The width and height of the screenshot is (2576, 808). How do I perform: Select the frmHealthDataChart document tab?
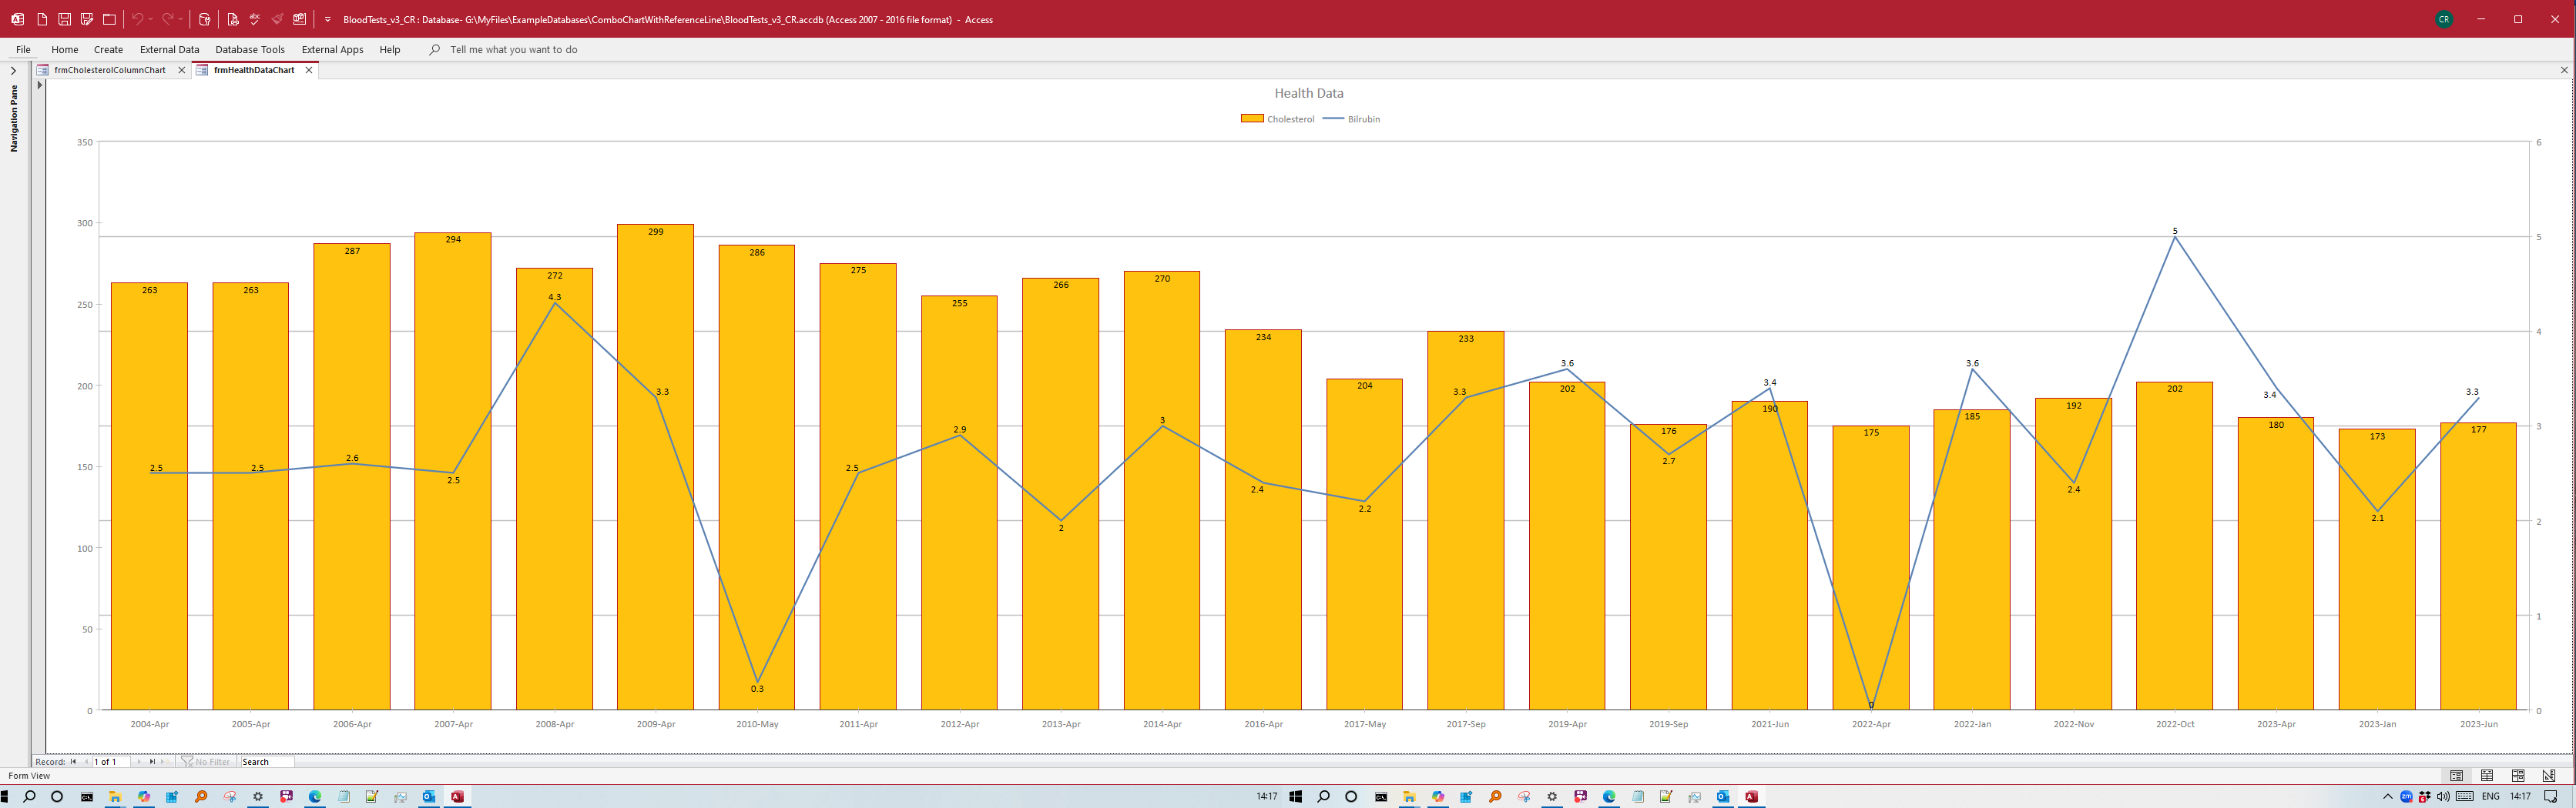pyautogui.click(x=254, y=70)
